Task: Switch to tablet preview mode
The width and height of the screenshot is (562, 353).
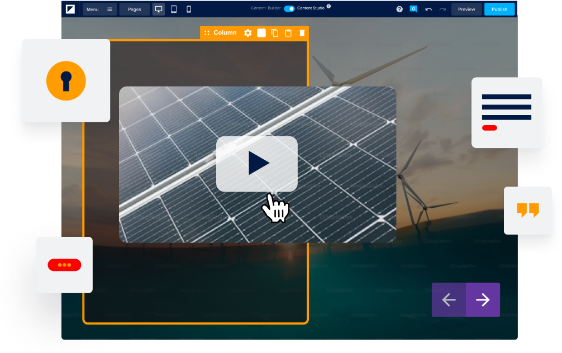Action: [x=174, y=9]
